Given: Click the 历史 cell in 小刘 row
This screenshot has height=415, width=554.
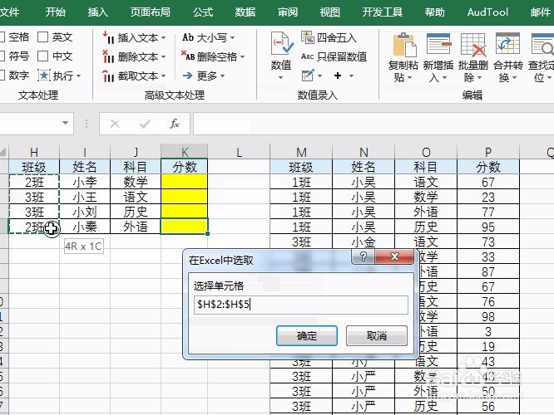Looking at the screenshot, I should click(136, 212).
